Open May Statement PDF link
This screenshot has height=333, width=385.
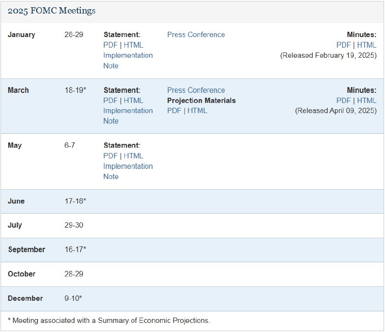[x=110, y=156]
